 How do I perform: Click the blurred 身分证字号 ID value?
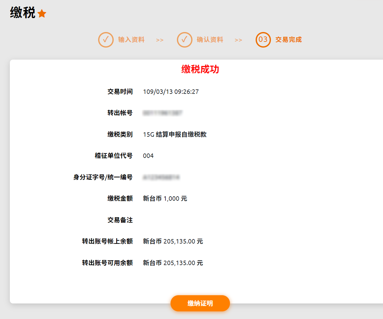(161, 177)
